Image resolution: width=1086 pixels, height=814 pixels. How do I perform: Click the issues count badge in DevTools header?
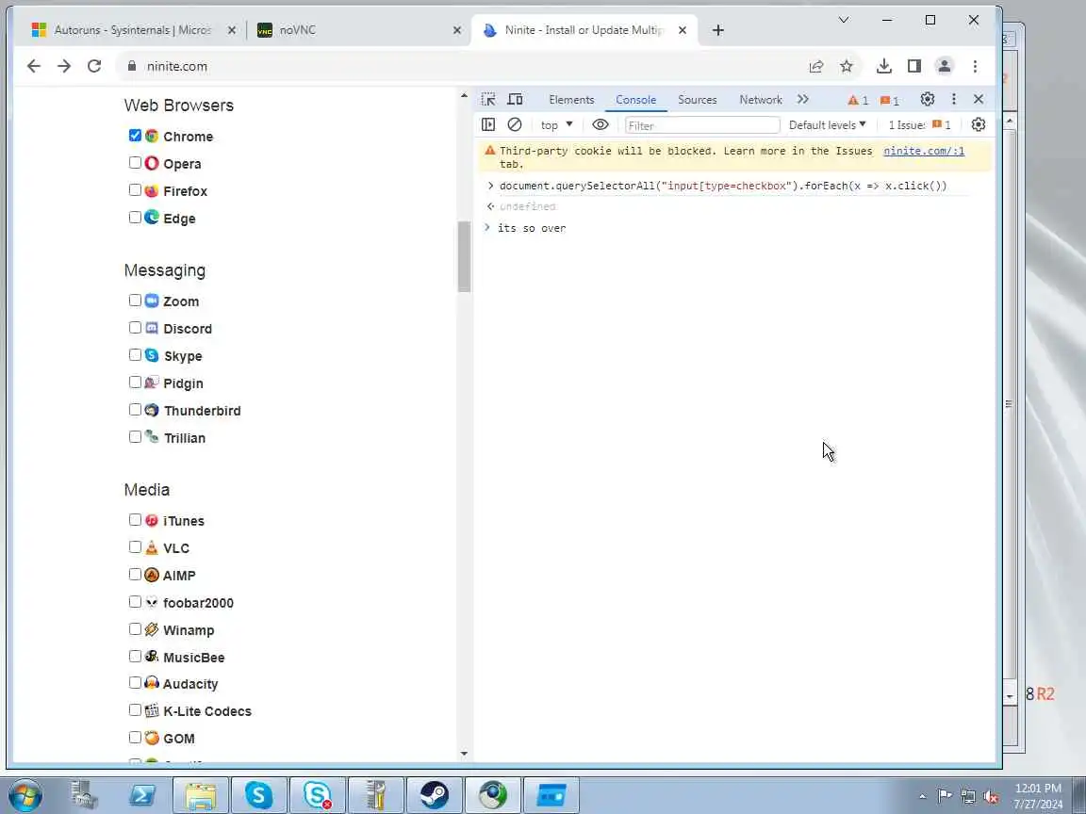point(889,101)
